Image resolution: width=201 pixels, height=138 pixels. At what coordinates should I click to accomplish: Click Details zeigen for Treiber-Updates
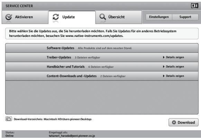point(175,57)
